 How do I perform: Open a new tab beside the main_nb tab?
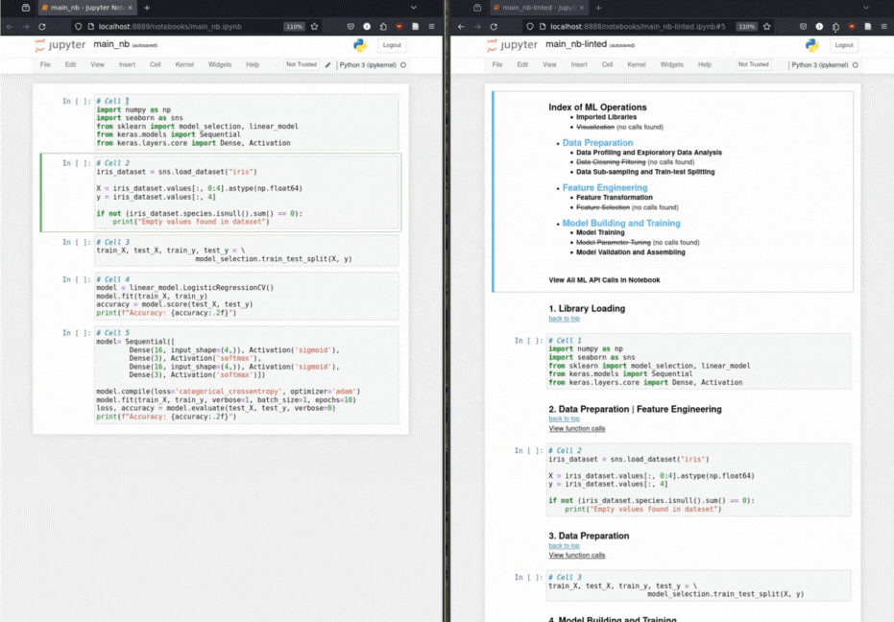pyautogui.click(x=147, y=8)
